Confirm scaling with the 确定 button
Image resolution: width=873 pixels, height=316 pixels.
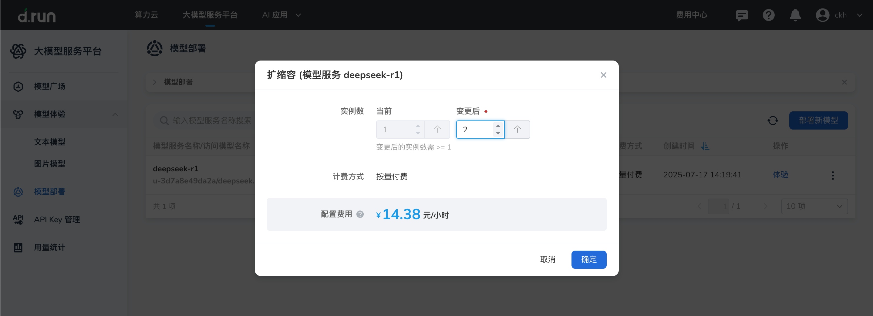[589, 259]
